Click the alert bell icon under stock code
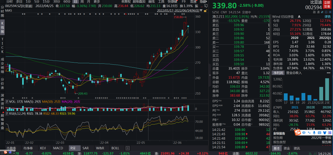This screenshot has width=333, height=155. (326, 12)
